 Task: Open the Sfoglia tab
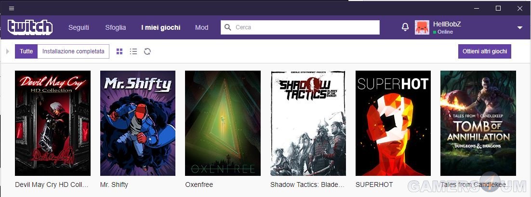click(116, 28)
